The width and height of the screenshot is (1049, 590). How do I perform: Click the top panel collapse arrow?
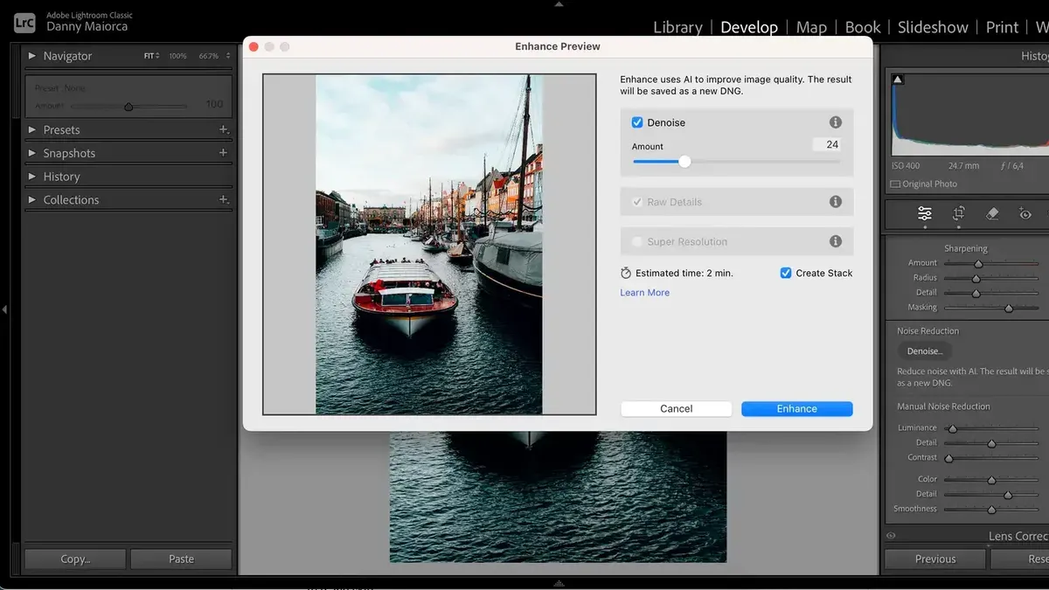(x=559, y=3)
